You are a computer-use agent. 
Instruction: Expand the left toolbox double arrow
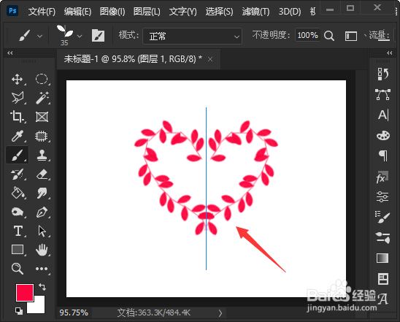tap(10, 53)
